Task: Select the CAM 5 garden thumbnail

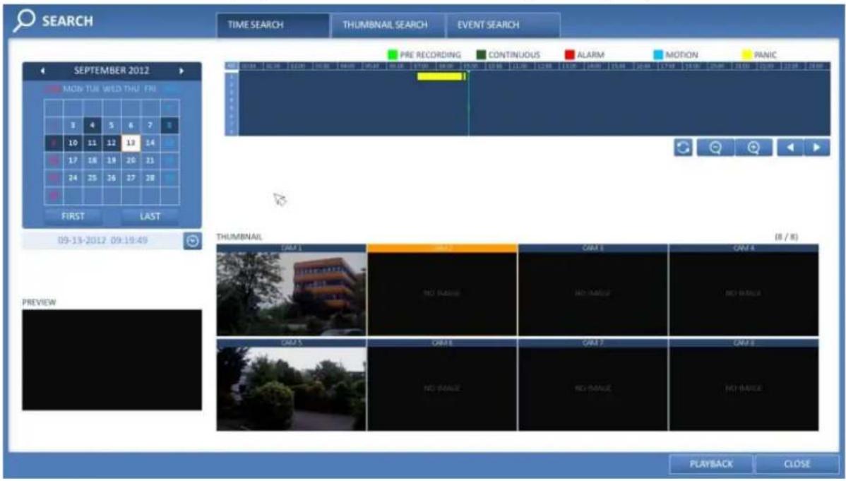Action: [x=292, y=385]
